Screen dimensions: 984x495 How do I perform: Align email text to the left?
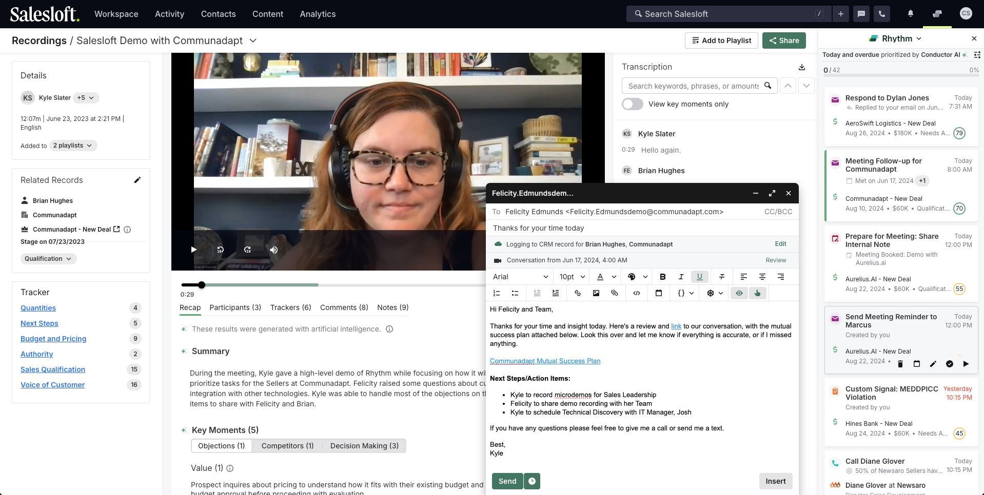coord(743,277)
